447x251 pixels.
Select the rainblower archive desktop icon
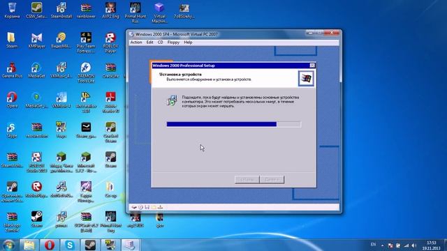point(86,10)
